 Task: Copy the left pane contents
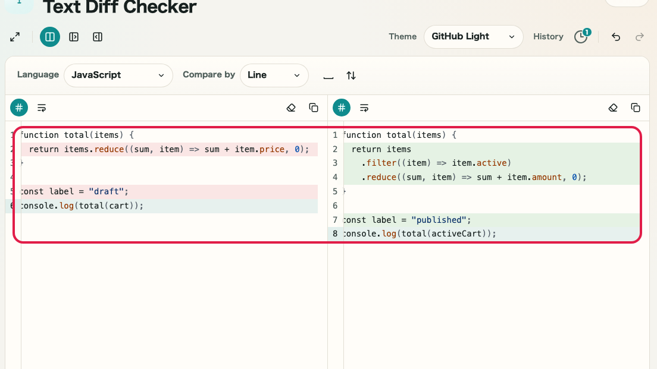coord(314,108)
